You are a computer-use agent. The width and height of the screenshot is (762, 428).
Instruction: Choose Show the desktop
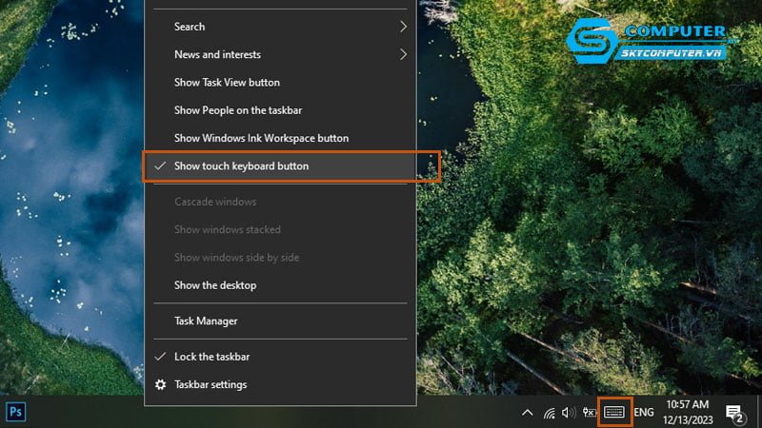pyautogui.click(x=280, y=285)
